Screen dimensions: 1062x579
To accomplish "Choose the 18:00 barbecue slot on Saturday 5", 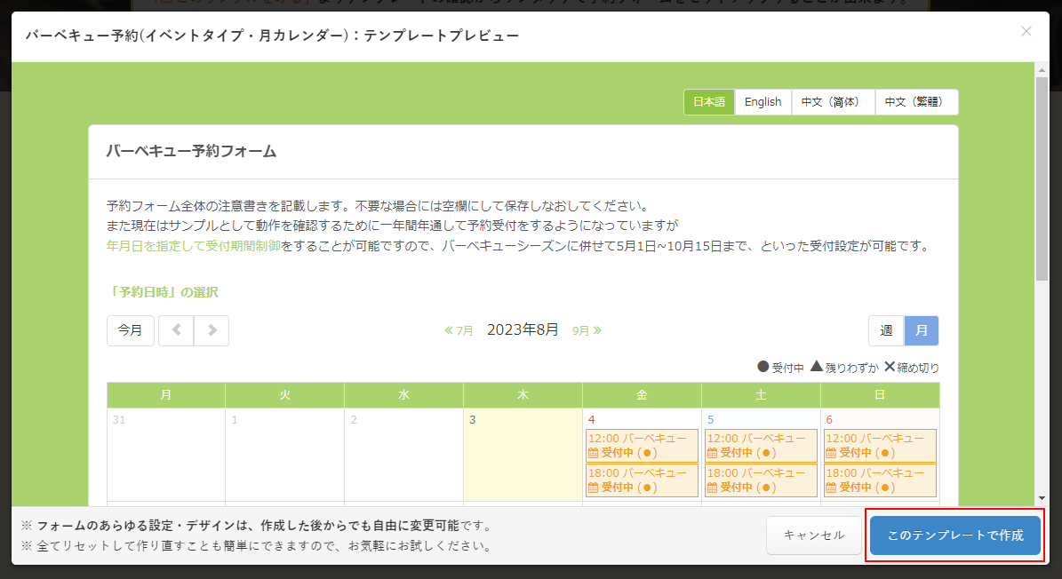I will [761, 480].
